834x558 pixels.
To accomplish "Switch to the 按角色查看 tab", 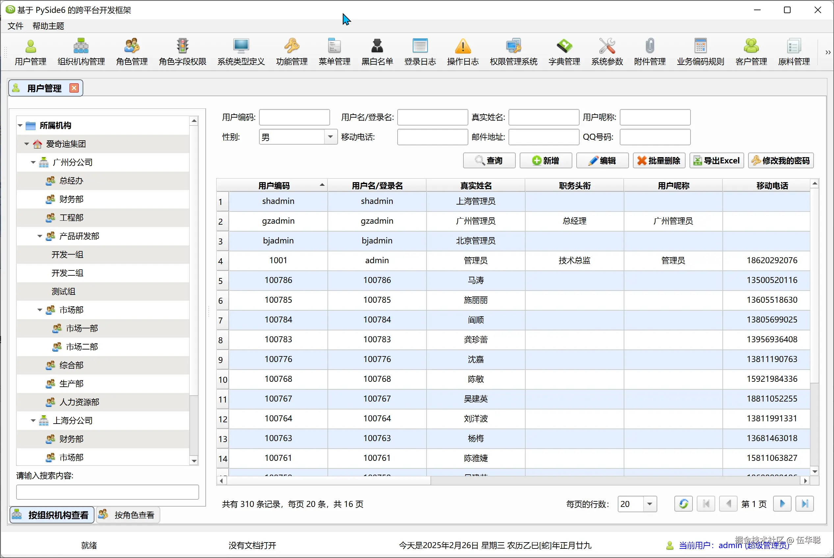I will click(x=128, y=515).
